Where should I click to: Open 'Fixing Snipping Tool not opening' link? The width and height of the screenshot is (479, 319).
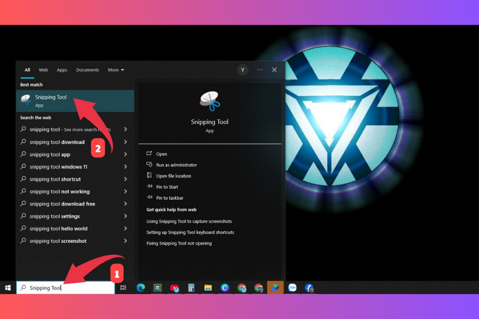pyautogui.click(x=179, y=244)
